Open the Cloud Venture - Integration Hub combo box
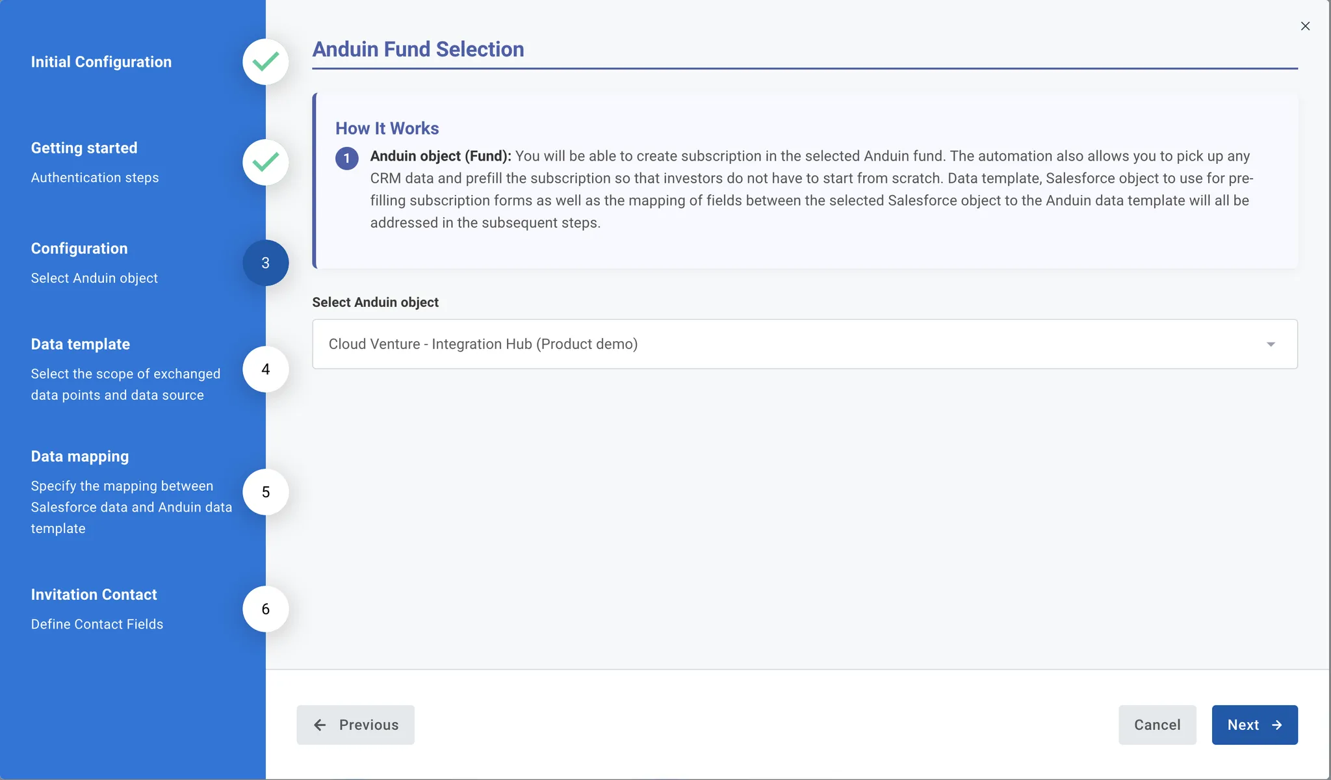This screenshot has height=780, width=1331. click(x=805, y=344)
